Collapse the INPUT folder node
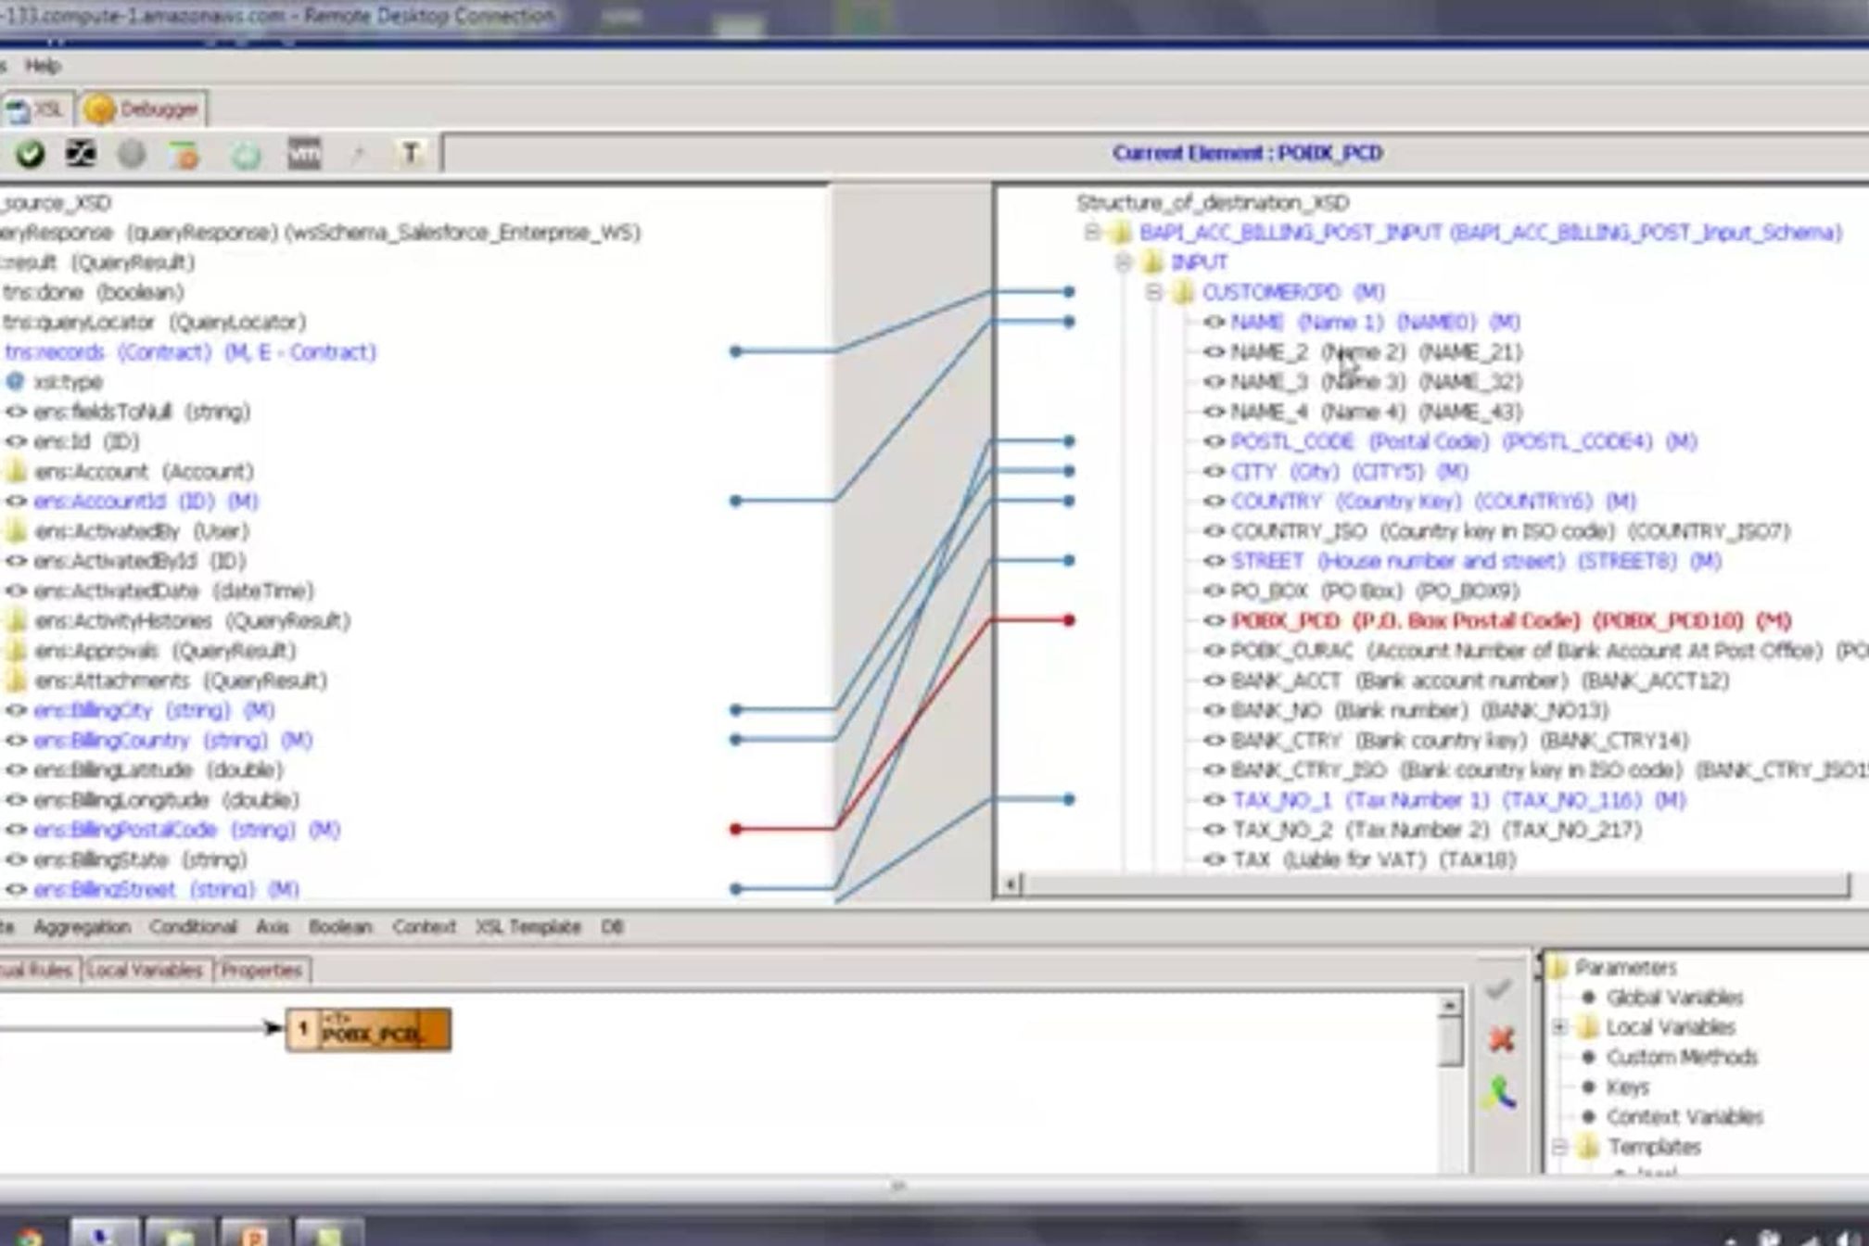Screen dimensions: 1869x1246 pos(1123,263)
